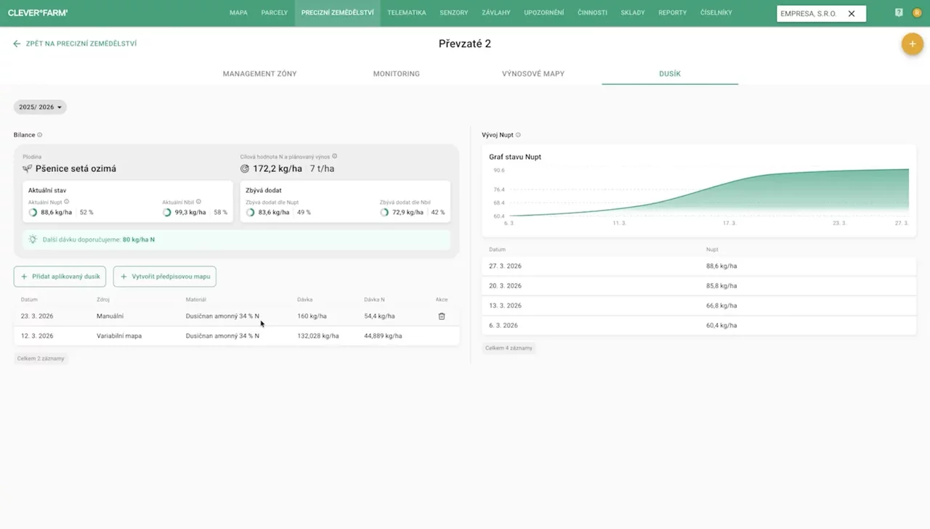
Task: Delete the 23. 3. 2026 manual record
Action: point(442,316)
